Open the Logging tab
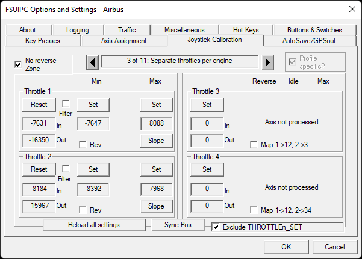 (x=78, y=30)
